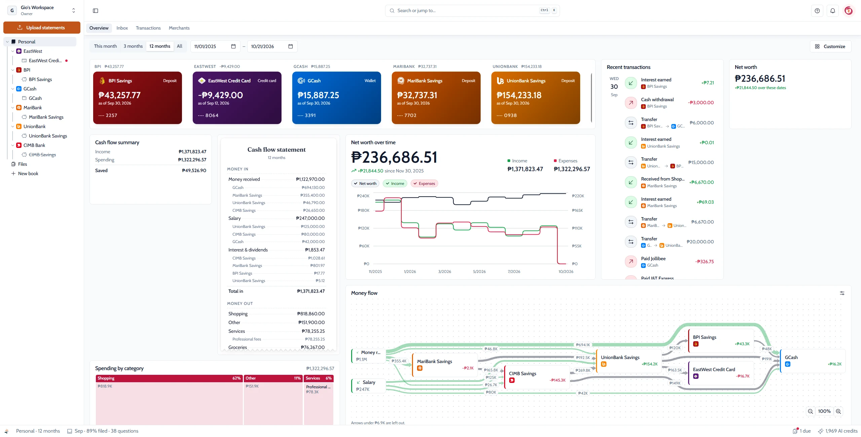Screen dimensions: 861x437
Task: Toggle the Net worth chart series
Action: pyautogui.click(x=365, y=184)
